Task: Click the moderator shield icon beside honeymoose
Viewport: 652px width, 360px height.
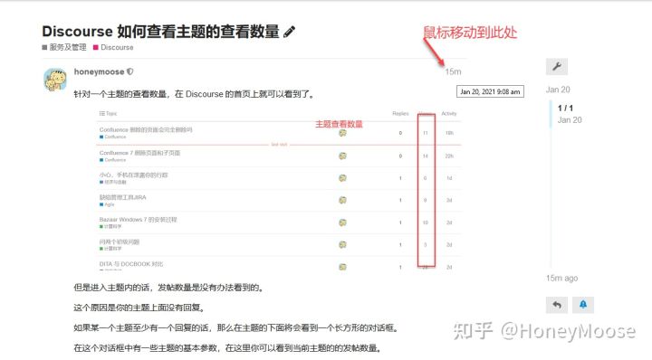Action: click(130, 71)
